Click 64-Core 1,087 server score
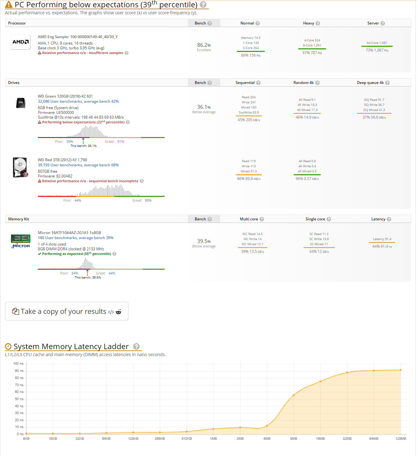418x456 pixels. [377, 43]
